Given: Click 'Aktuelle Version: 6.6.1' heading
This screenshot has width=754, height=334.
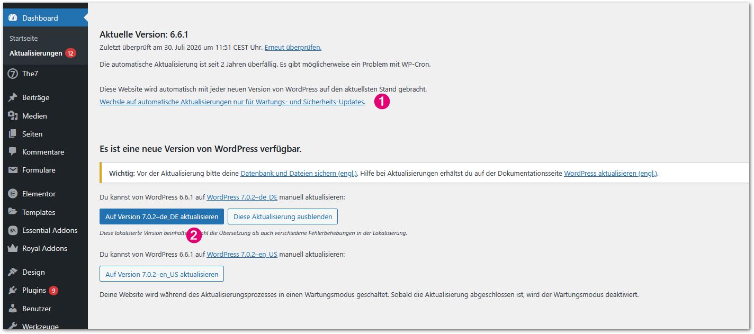Looking at the screenshot, I should coord(143,34).
